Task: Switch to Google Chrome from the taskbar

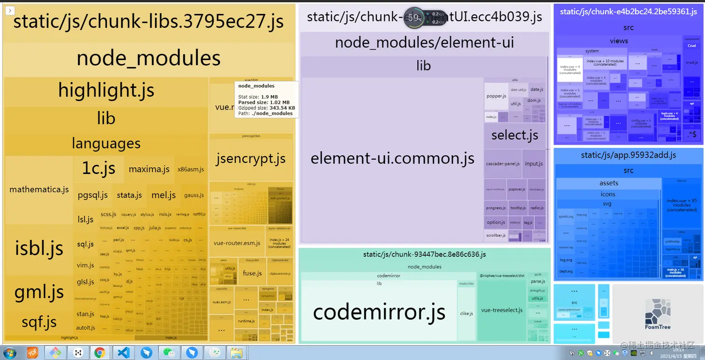Action: click(x=100, y=353)
